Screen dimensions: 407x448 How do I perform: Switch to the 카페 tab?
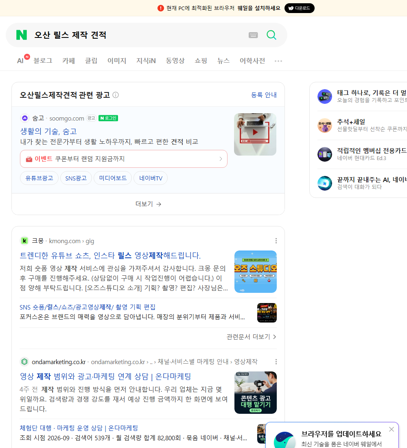coord(68,61)
